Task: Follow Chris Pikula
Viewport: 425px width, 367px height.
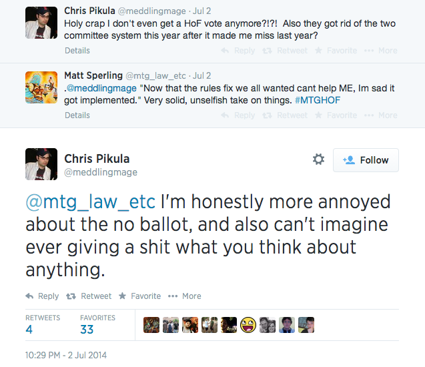Action: point(366,160)
